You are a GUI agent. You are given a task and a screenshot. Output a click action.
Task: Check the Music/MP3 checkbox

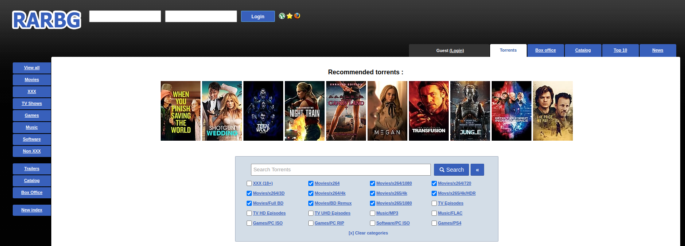pos(373,213)
